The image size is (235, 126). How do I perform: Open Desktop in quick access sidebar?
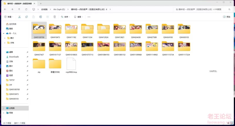point(9,52)
